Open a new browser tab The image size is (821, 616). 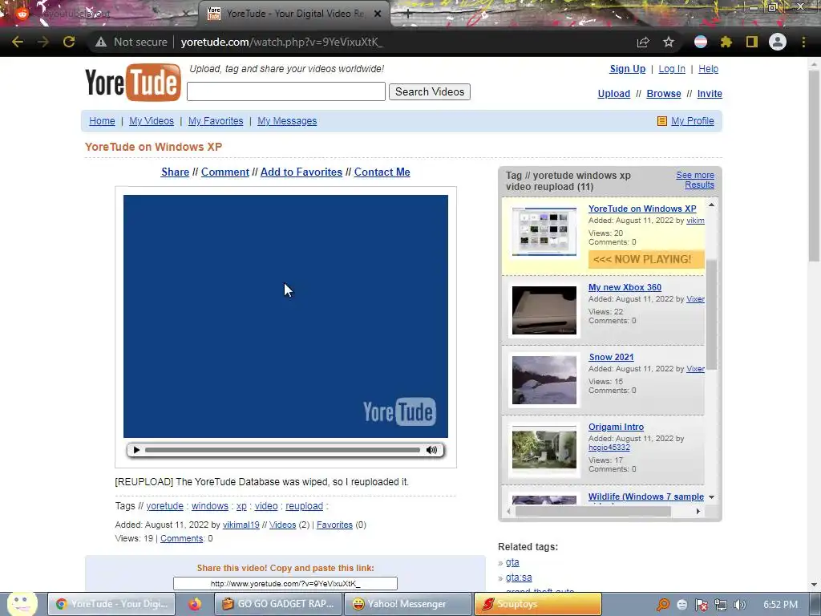click(408, 14)
